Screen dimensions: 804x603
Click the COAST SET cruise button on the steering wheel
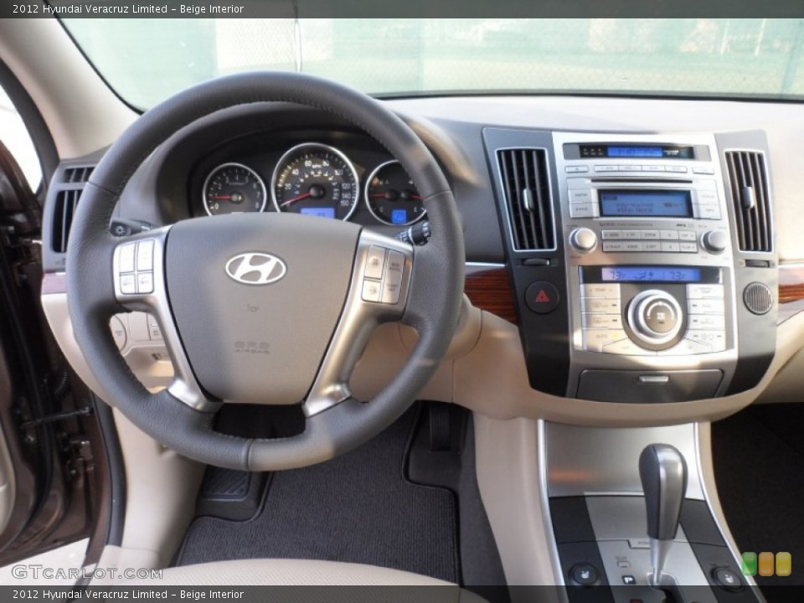point(392,291)
